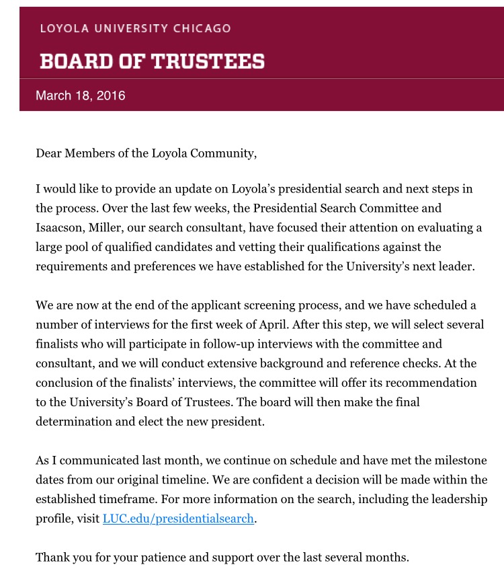
Task: Click the March 18, 2016 date
Action: click(x=81, y=96)
